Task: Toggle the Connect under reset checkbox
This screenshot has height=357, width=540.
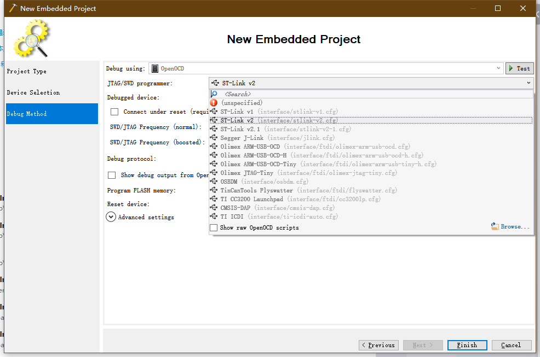Action: coord(114,112)
